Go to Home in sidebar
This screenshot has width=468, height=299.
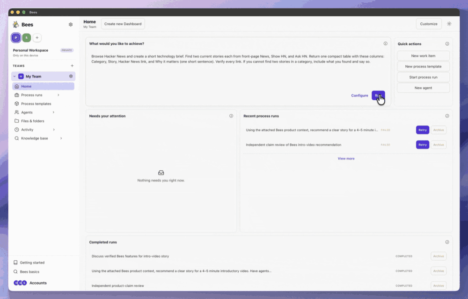(43, 86)
